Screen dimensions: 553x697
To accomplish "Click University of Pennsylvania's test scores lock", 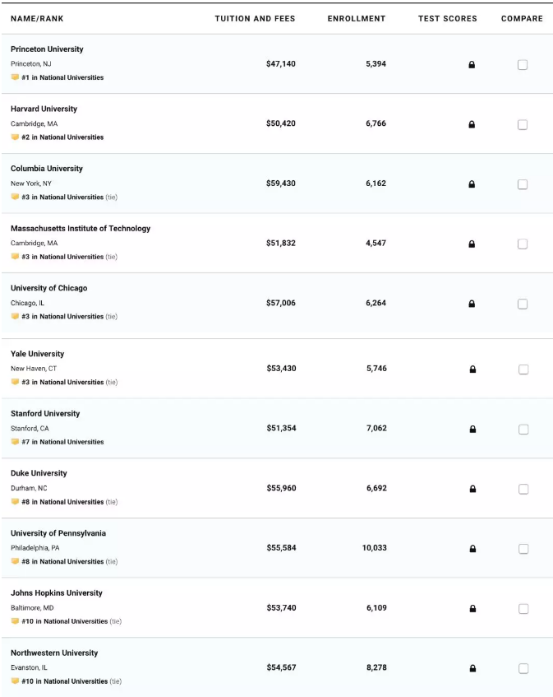I will [x=472, y=549].
